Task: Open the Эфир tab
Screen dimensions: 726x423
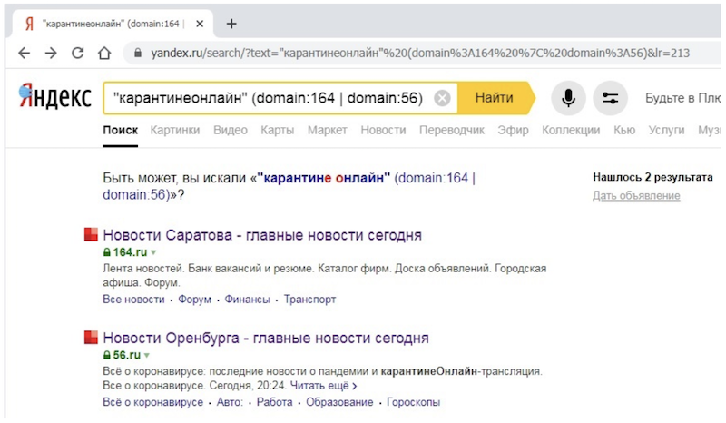Action: (x=513, y=130)
